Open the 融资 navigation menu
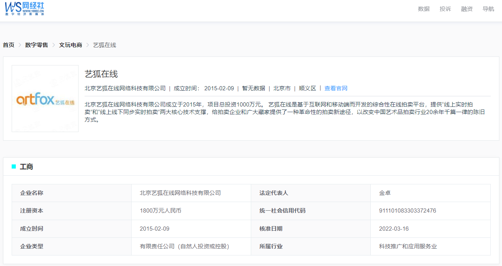This screenshot has width=502, height=266. point(467,9)
